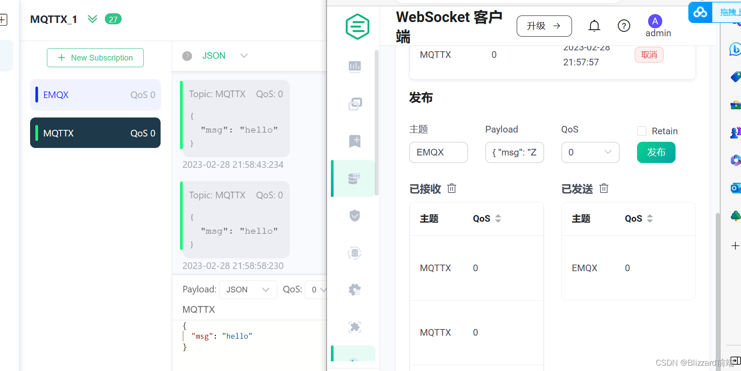This screenshot has height=371, width=741.
Task: Click the 主题 column header in sent table
Action: (581, 219)
